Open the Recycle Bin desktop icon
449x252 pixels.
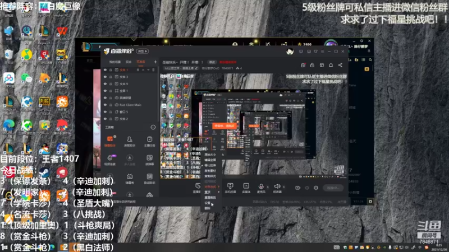tap(8, 56)
